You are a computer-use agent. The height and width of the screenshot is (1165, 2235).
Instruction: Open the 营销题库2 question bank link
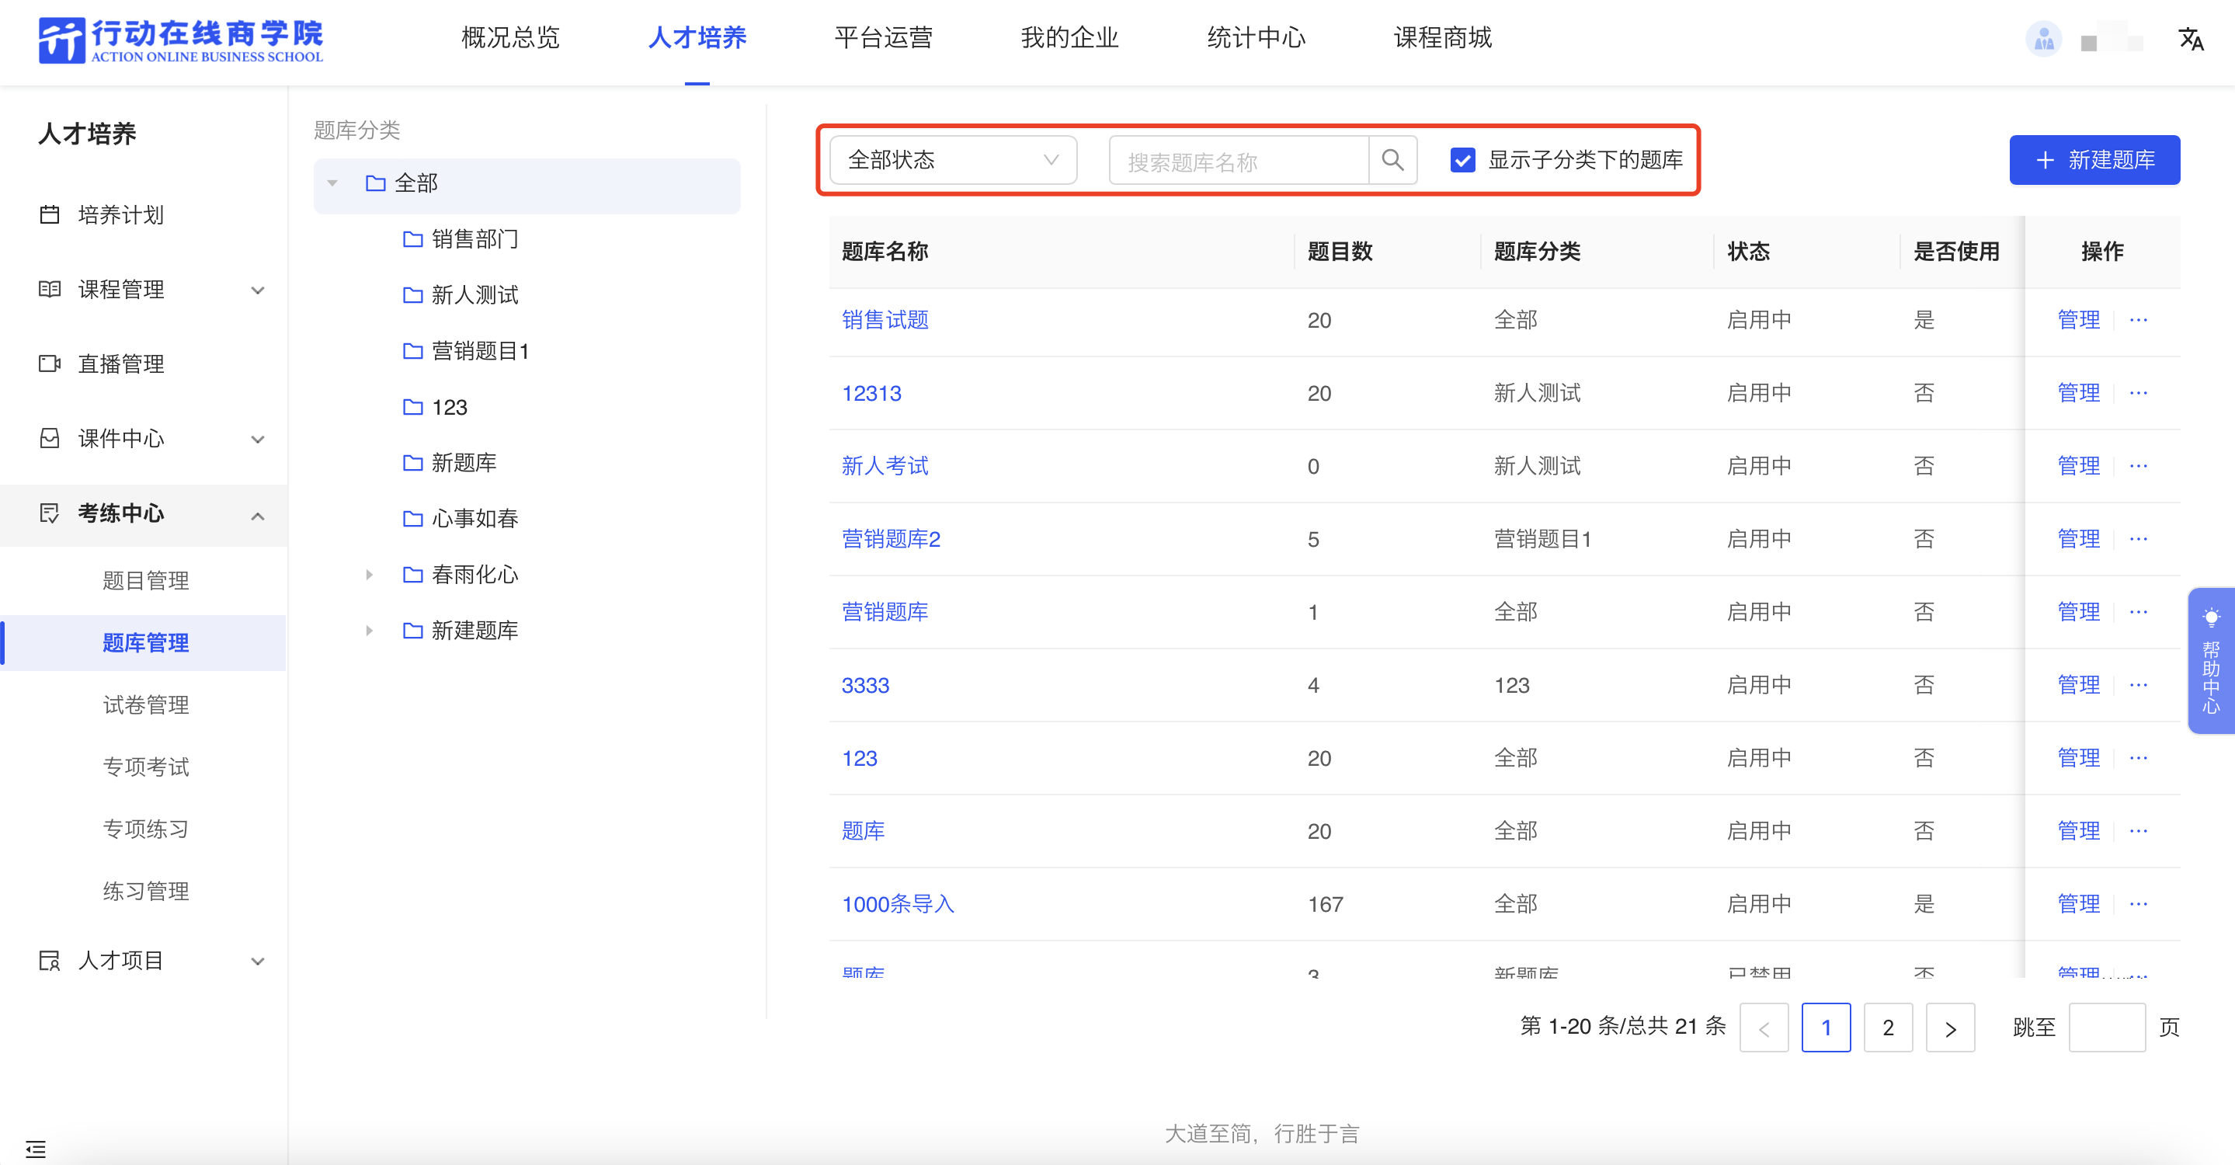(x=891, y=539)
